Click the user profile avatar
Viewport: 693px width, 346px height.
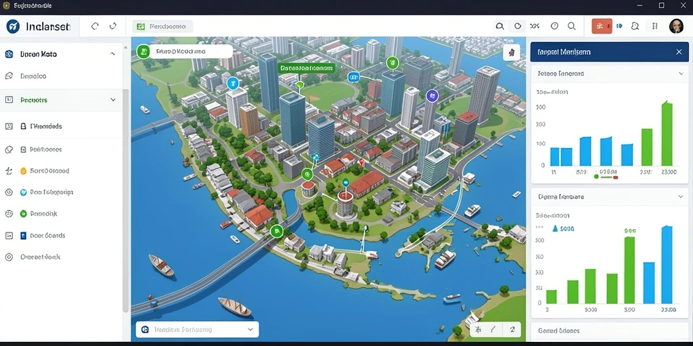point(676,26)
